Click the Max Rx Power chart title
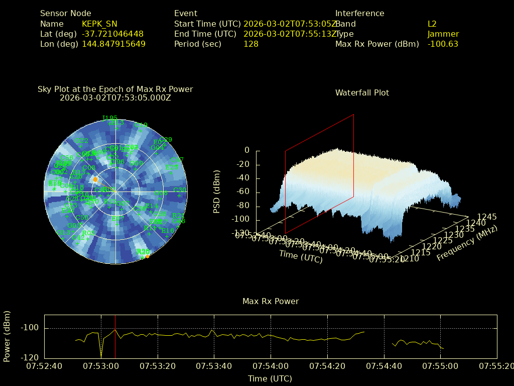 [x=271, y=302]
